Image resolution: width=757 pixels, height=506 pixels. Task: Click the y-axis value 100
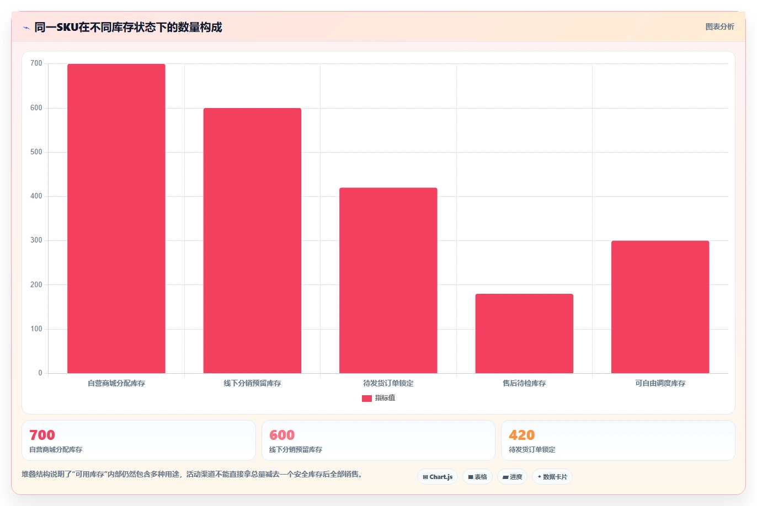point(36,329)
